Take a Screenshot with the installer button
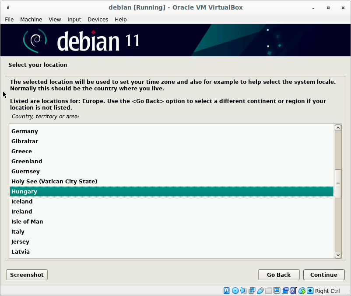This screenshot has height=296, width=351. coord(27,275)
